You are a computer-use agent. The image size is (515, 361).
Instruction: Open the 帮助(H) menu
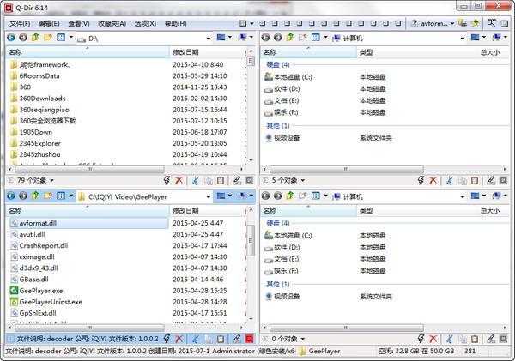point(176,24)
